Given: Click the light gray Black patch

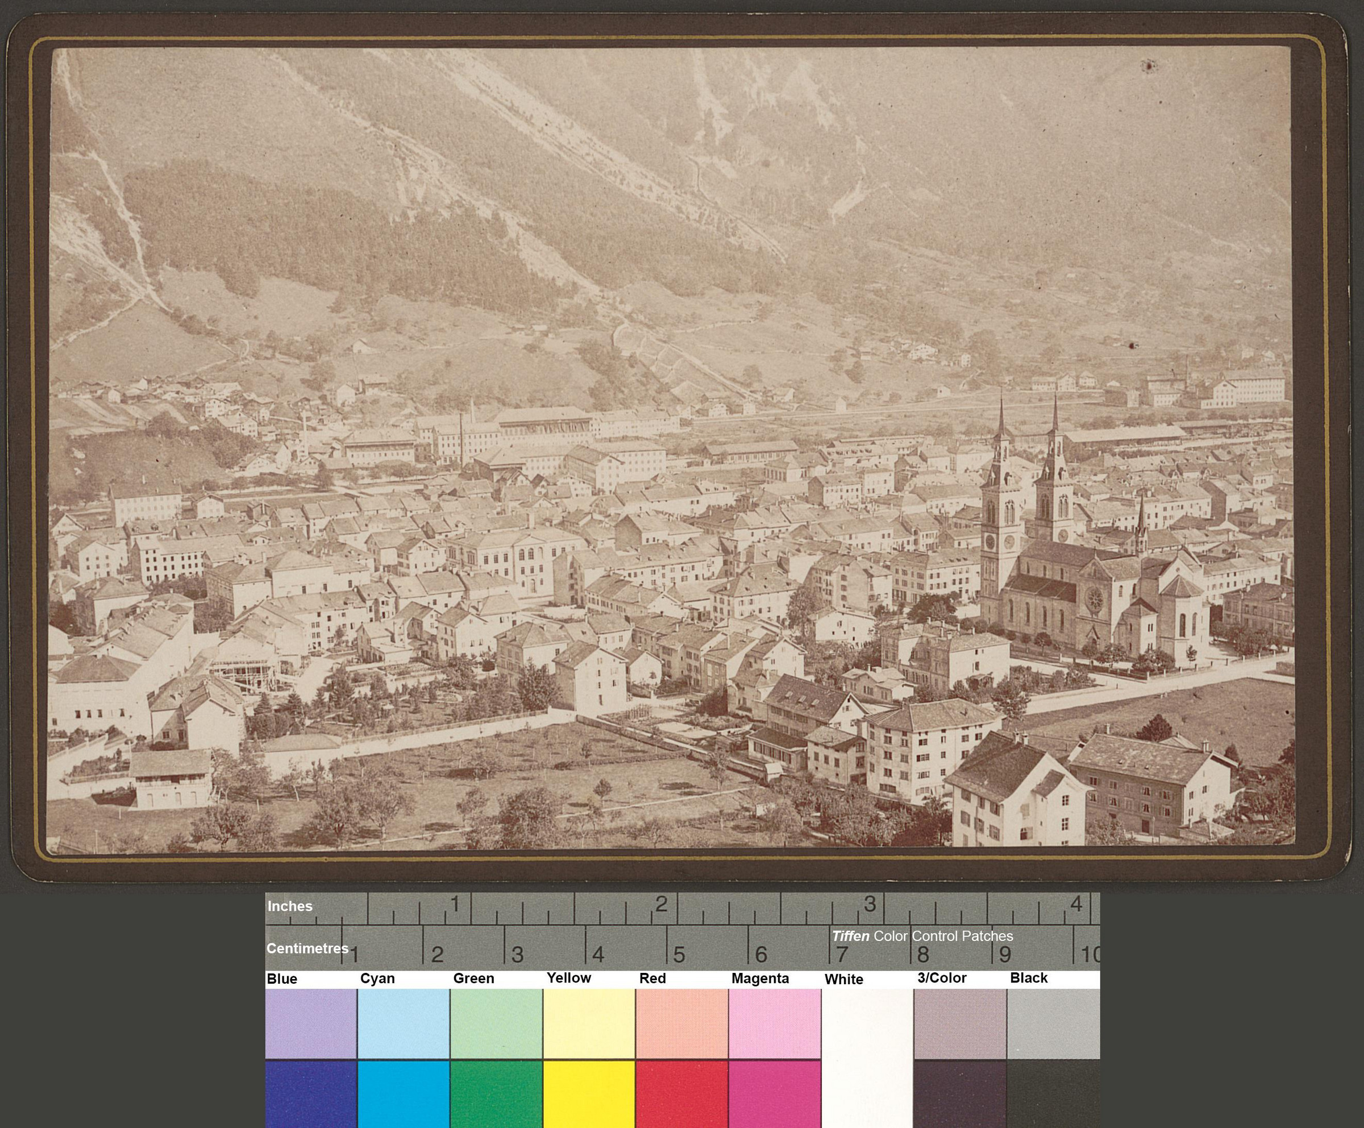Looking at the screenshot, I should [1054, 1023].
